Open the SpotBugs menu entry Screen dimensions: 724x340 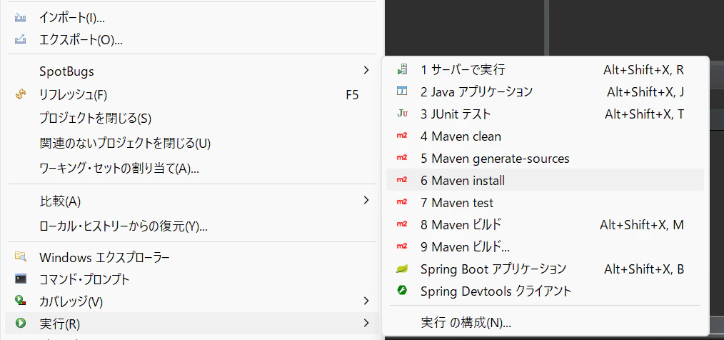tap(193, 71)
